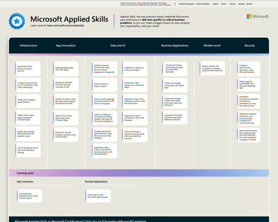The image size is (278, 222).
Task: Open Create and manage automated processes Power Automate card
Action: coord(175,69)
